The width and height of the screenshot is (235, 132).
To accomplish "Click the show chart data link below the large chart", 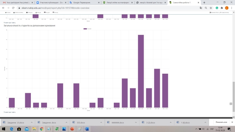I will click(x=10, y=112).
